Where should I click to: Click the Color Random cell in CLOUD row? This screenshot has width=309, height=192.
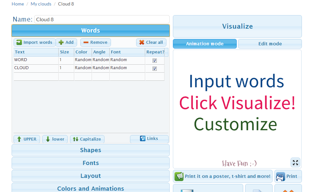coord(83,69)
